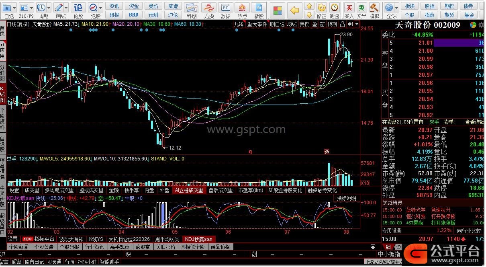Toggle the 窗 window option
The image size is (486, 267).
point(322,24)
